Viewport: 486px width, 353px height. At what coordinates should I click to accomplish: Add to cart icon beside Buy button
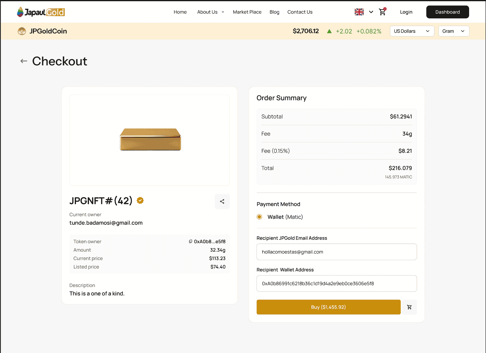pos(409,307)
